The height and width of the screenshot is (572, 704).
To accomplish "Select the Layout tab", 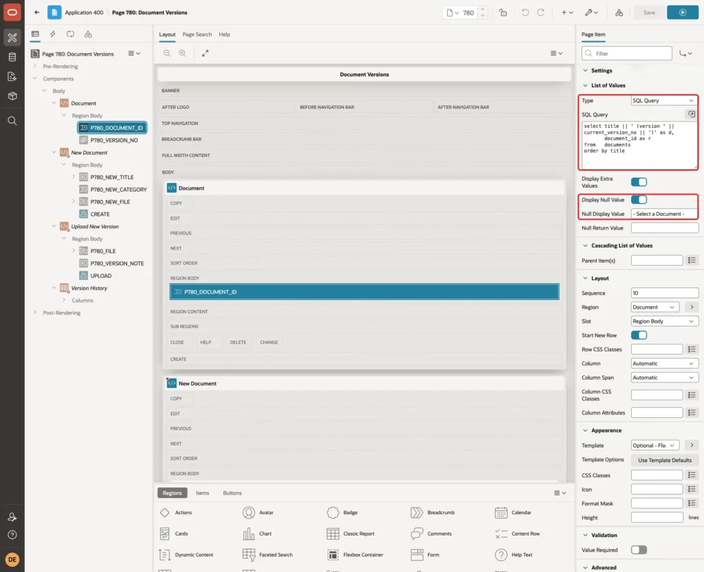I will tap(167, 34).
